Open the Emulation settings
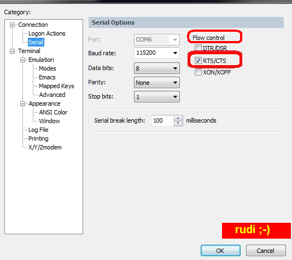This screenshot has height=260, width=292. [x=41, y=60]
